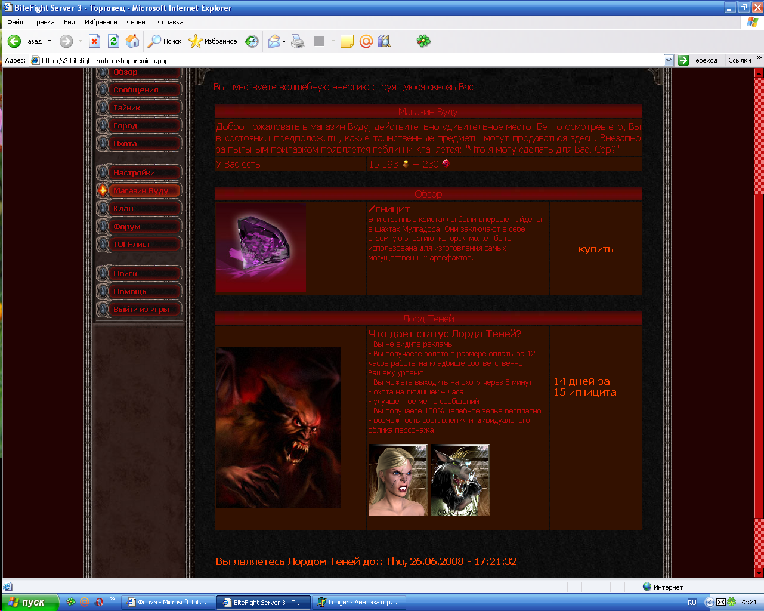Open browsing history clock icon

coord(252,41)
